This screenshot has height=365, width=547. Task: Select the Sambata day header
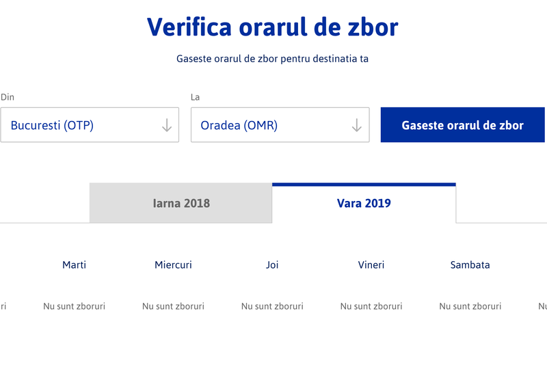[x=470, y=265]
